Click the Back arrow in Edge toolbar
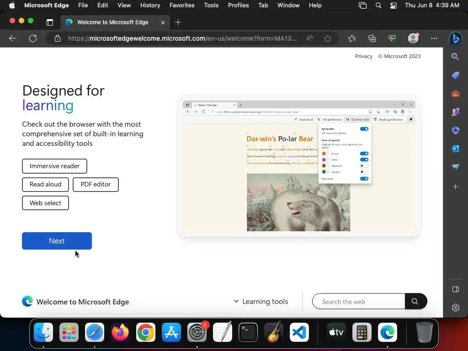This screenshot has width=468, height=351. (x=13, y=38)
